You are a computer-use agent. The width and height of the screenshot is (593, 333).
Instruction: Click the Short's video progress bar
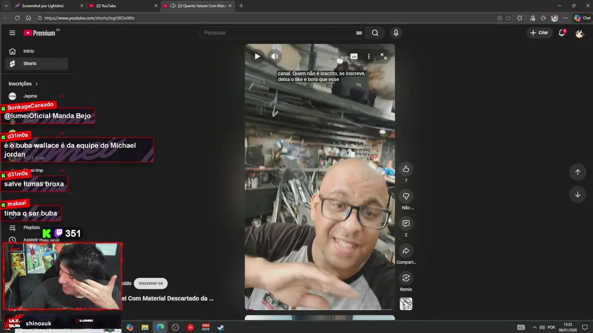[x=320, y=309]
